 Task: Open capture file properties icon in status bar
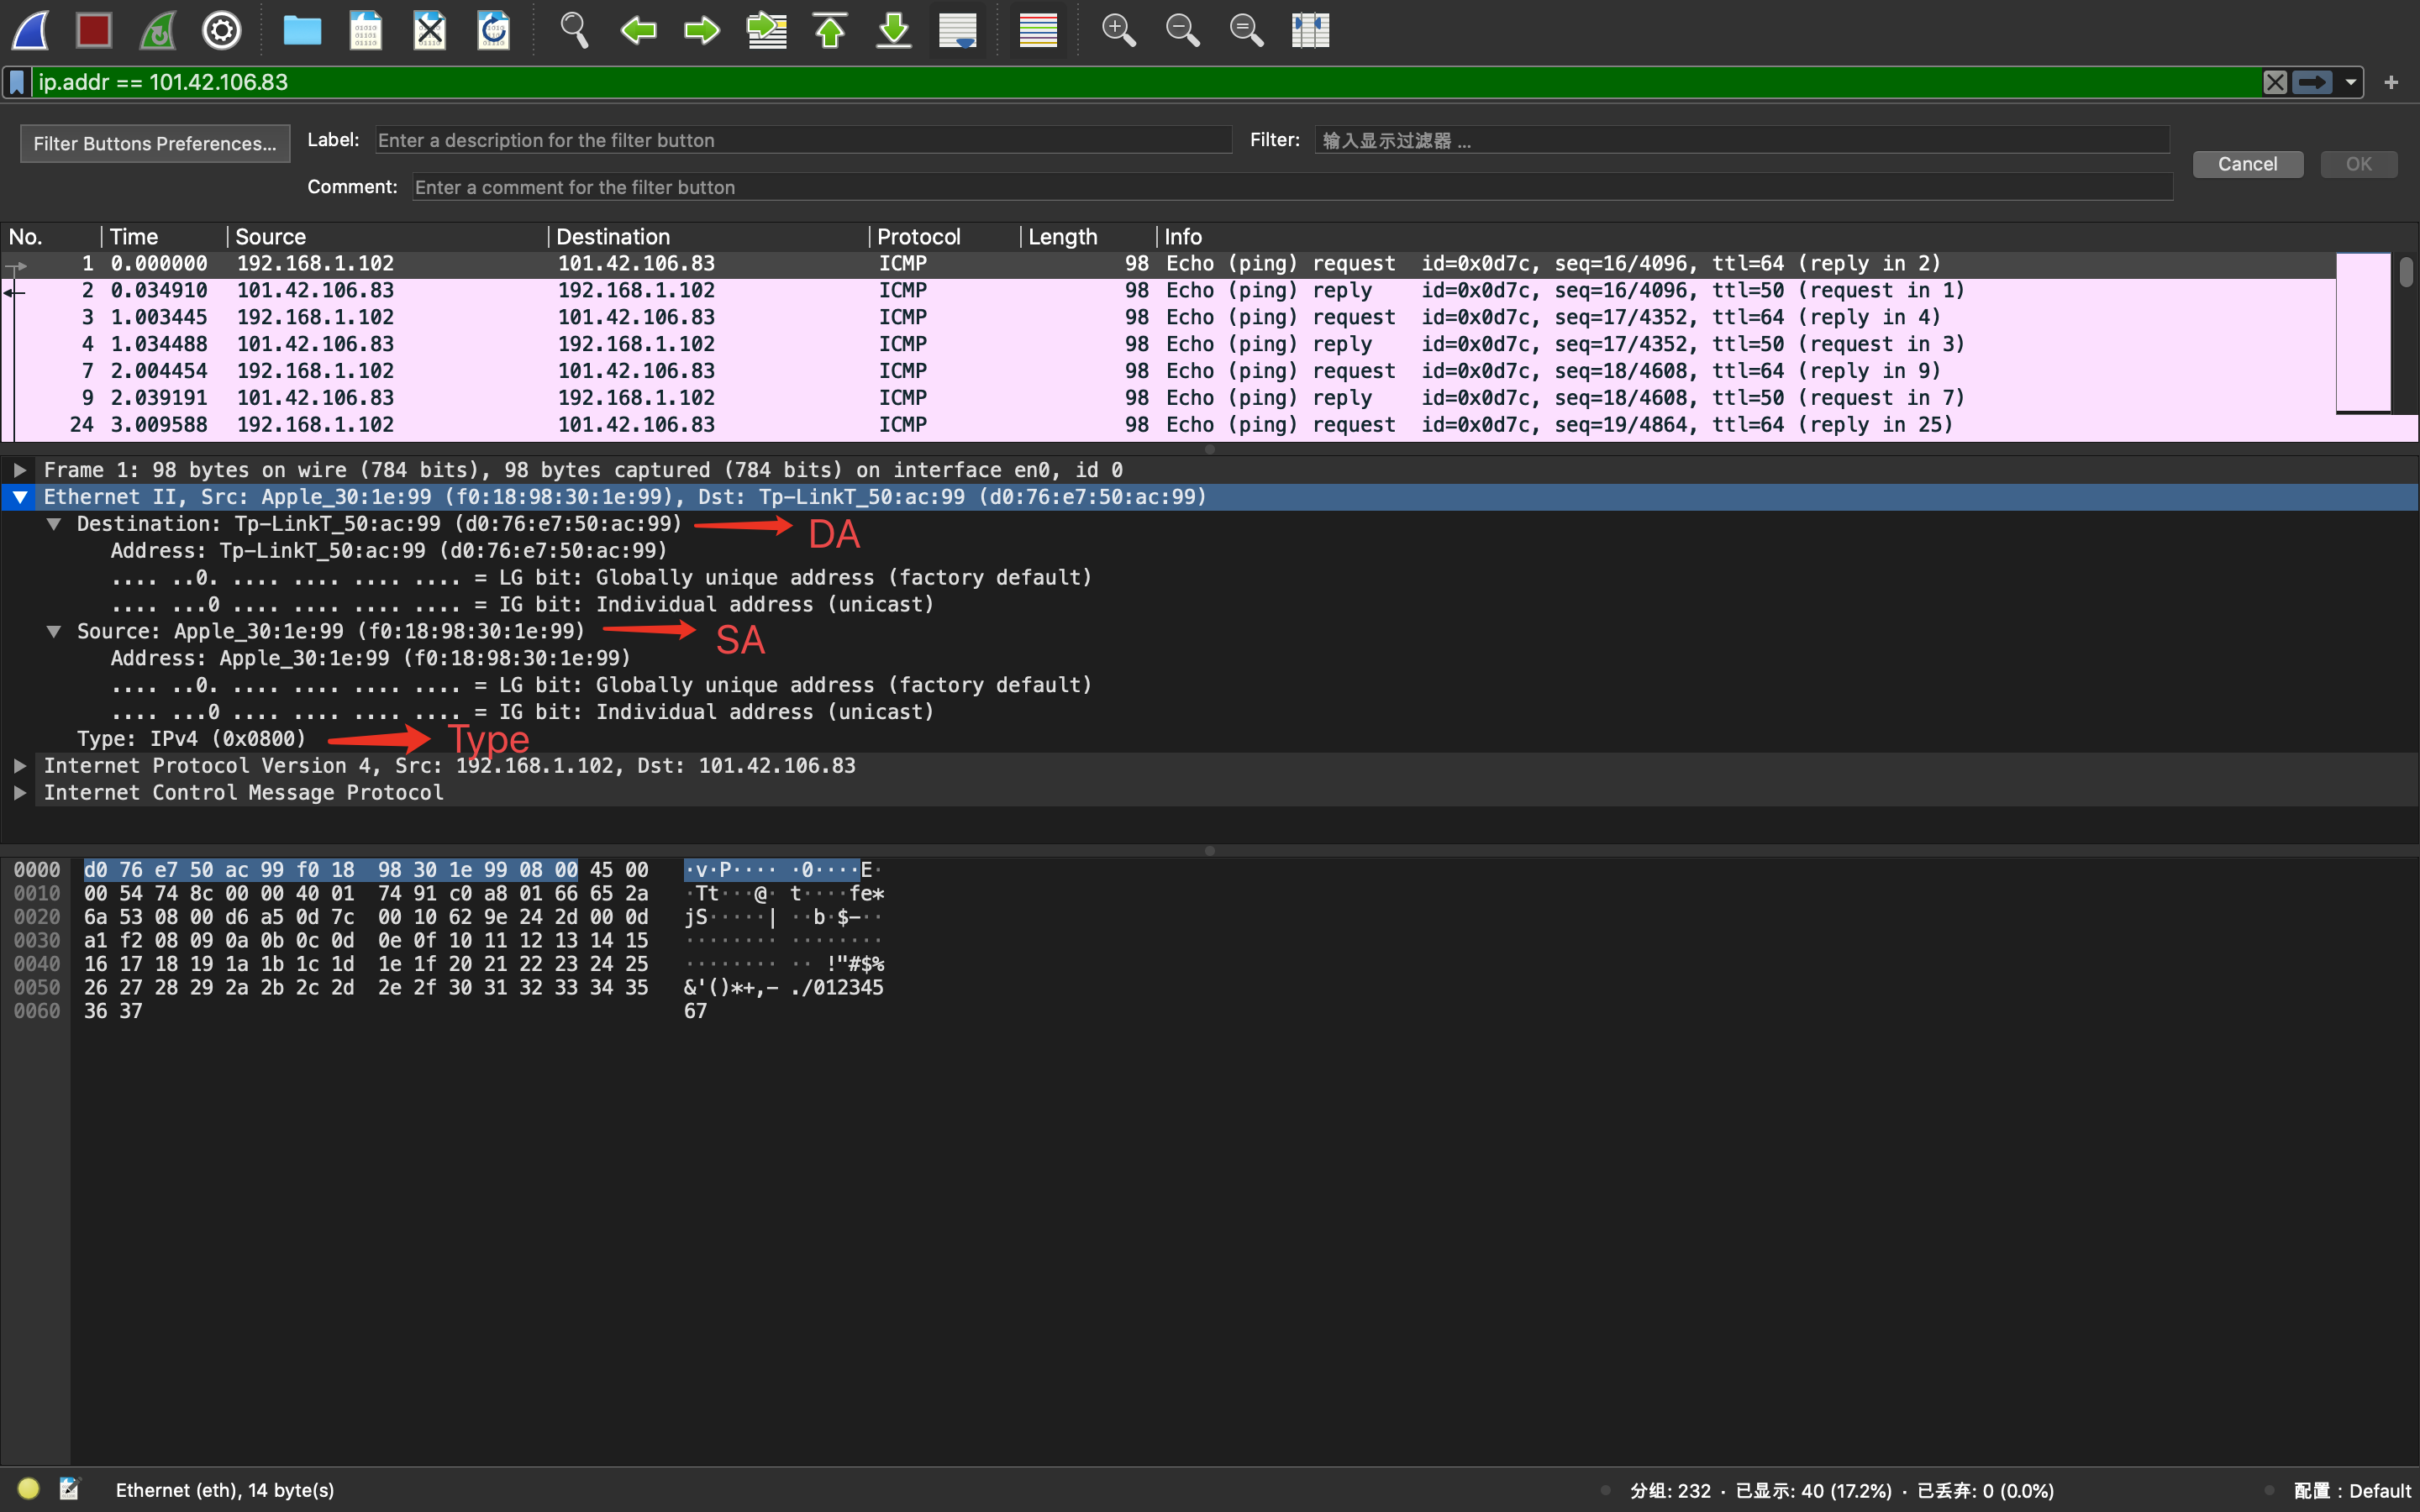[x=69, y=1489]
